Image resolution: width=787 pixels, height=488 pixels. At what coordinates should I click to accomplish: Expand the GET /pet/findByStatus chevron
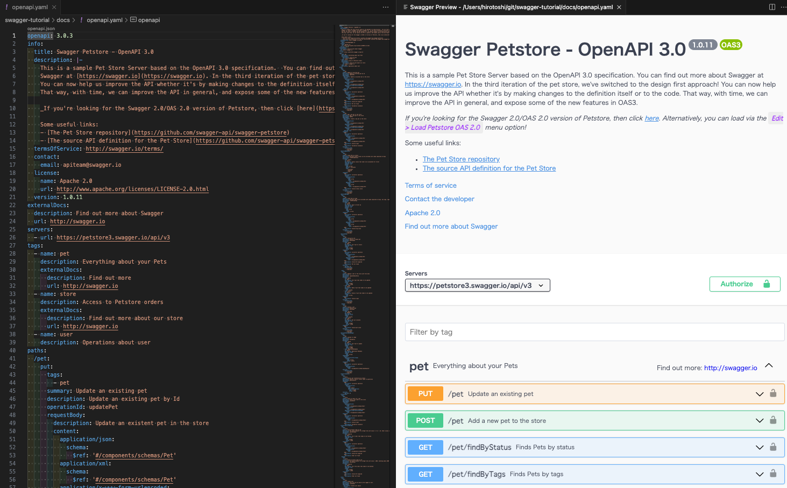point(760,448)
